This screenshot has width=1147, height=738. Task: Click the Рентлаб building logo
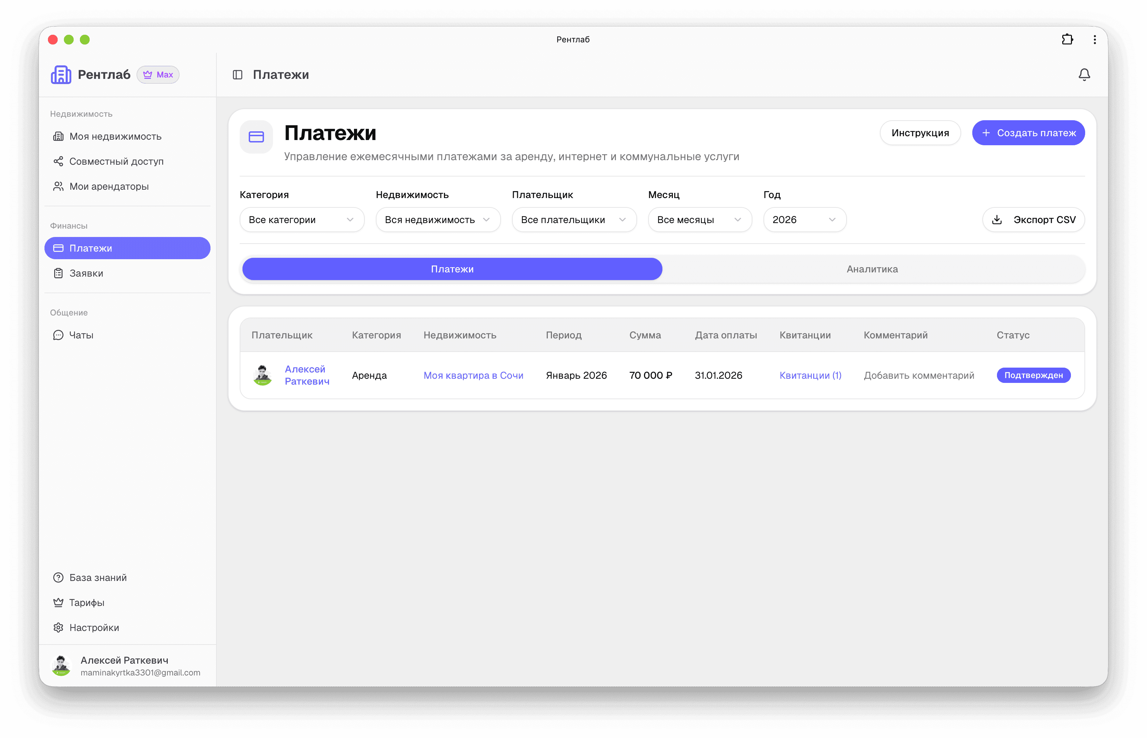coord(61,75)
